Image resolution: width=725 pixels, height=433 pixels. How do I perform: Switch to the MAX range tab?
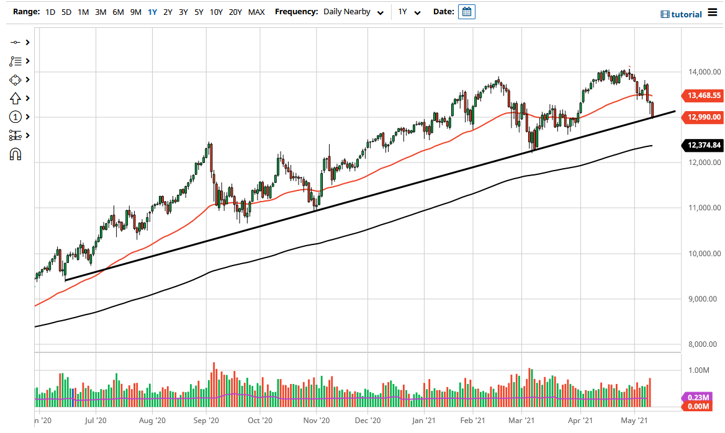point(256,12)
